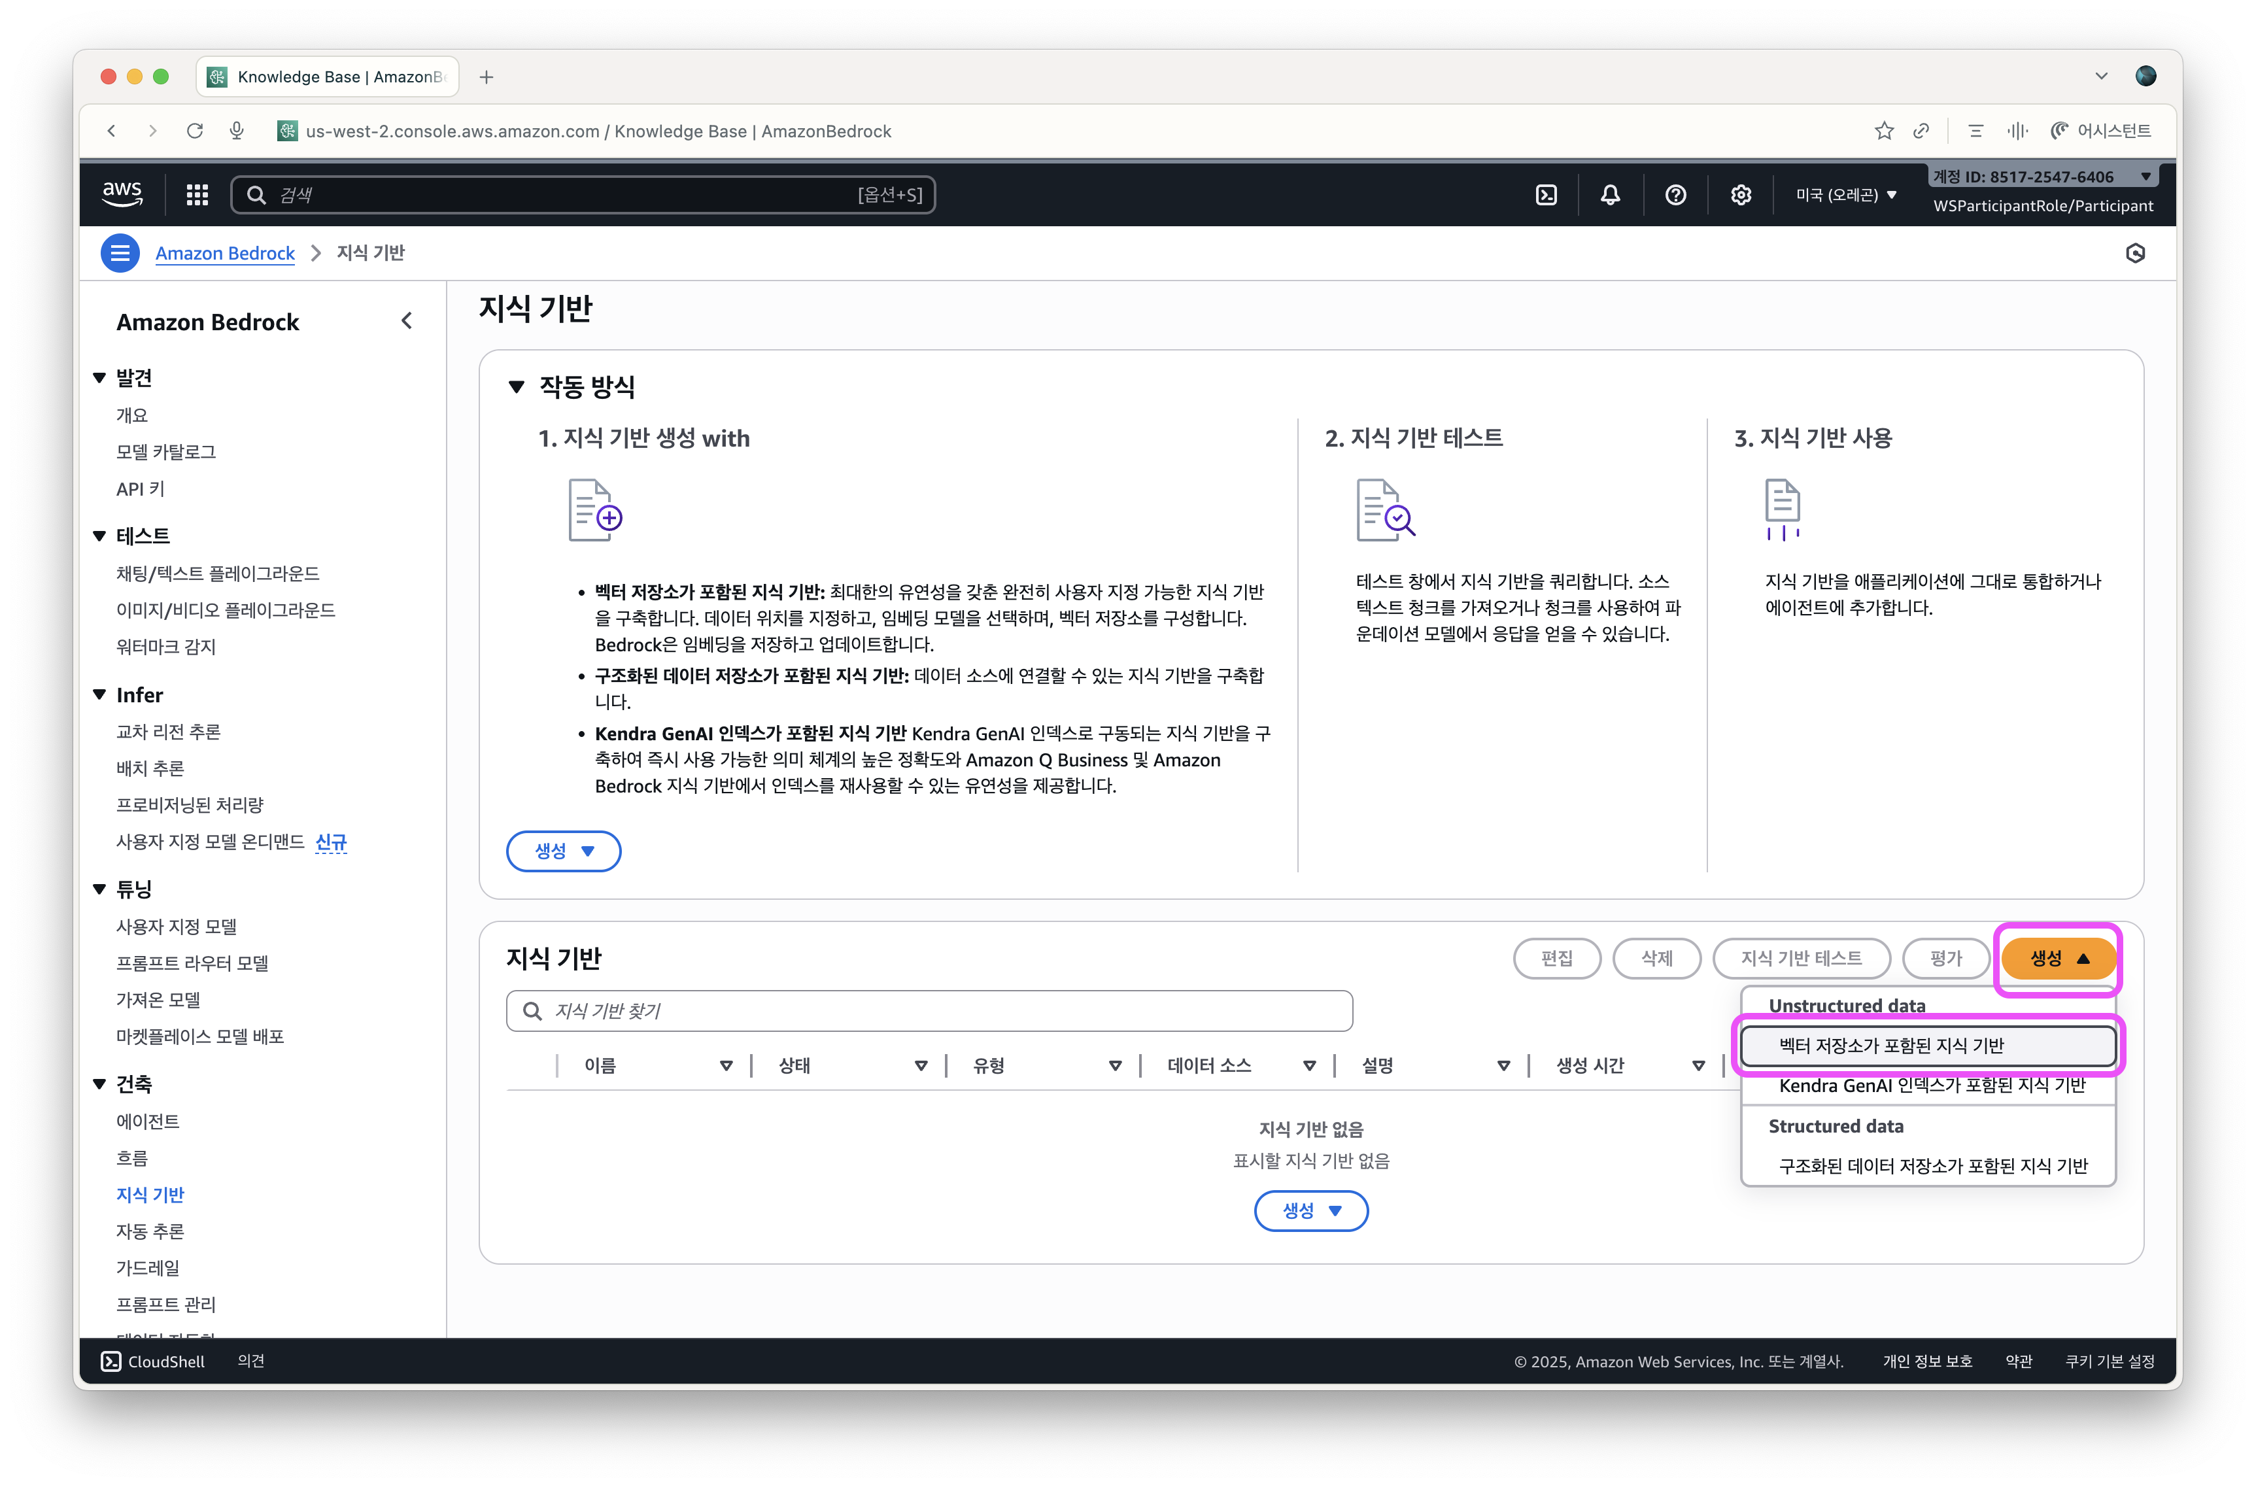Viewport: 2256px width, 1487px height.
Task: Collapse the 튜닝 sidebar section
Action: pyautogui.click(x=99, y=889)
